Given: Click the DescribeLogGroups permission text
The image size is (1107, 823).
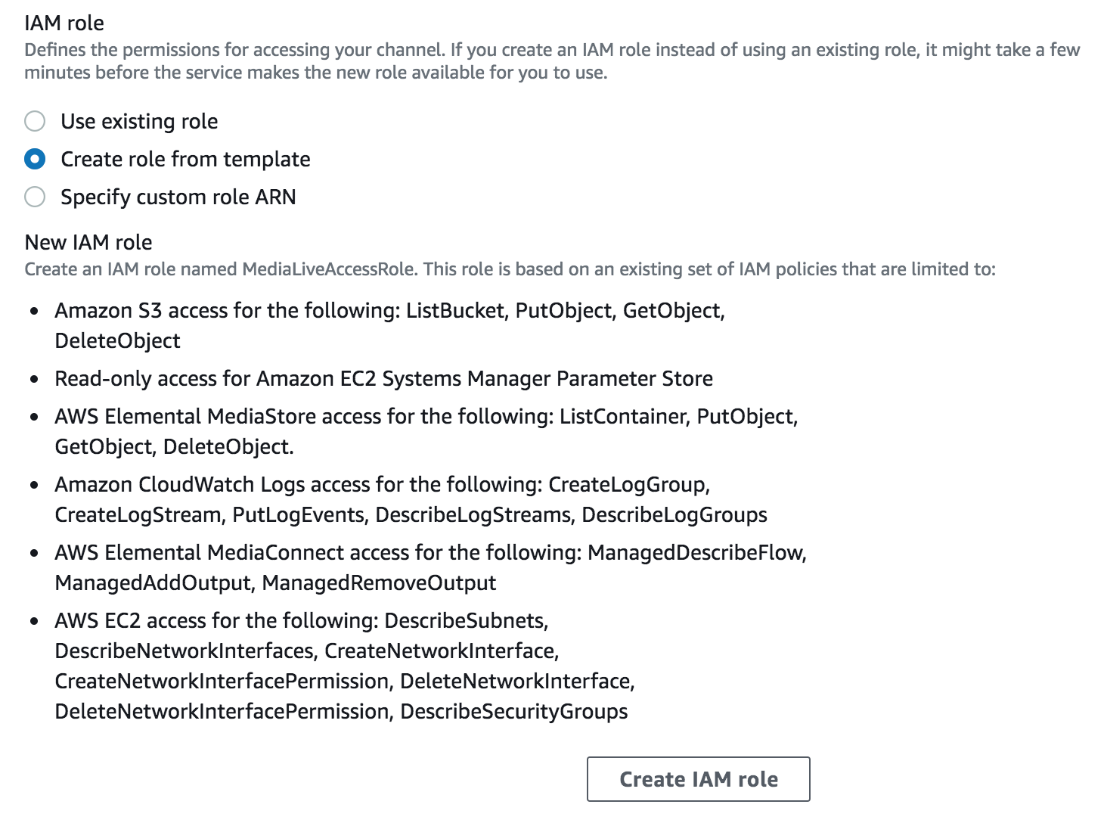Looking at the screenshot, I should [x=674, y=515].
